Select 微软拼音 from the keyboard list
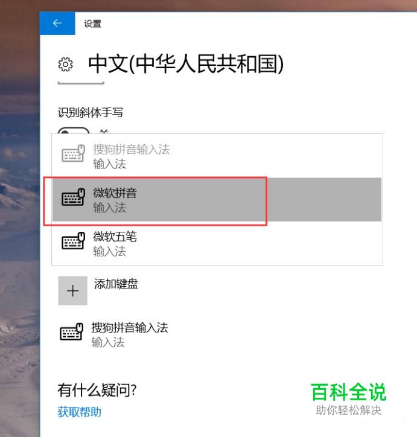Screen dimensions: 417x437 click(x=217, y=200)
